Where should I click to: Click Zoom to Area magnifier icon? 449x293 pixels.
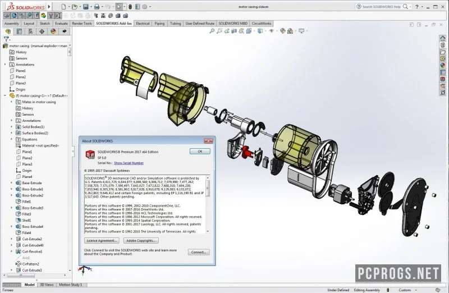tap(219, 31)
